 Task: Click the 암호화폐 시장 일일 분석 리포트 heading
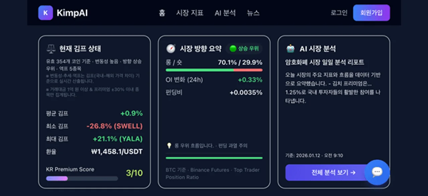pyautogui.click(x=325, y=62)
